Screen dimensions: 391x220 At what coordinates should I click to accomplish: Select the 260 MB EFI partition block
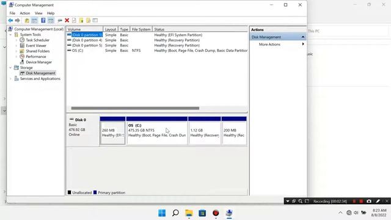click(x=112, y=131)
